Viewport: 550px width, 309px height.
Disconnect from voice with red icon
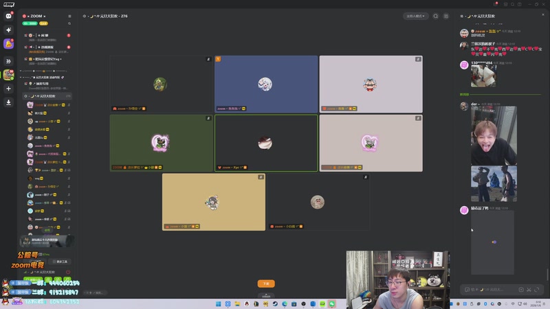tap(68, 272)
